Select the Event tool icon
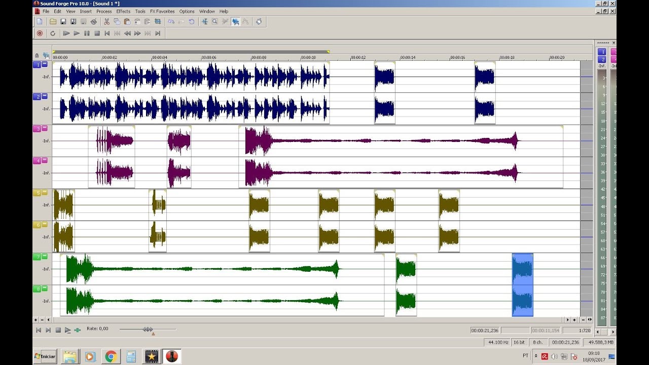 coord(236,21)
